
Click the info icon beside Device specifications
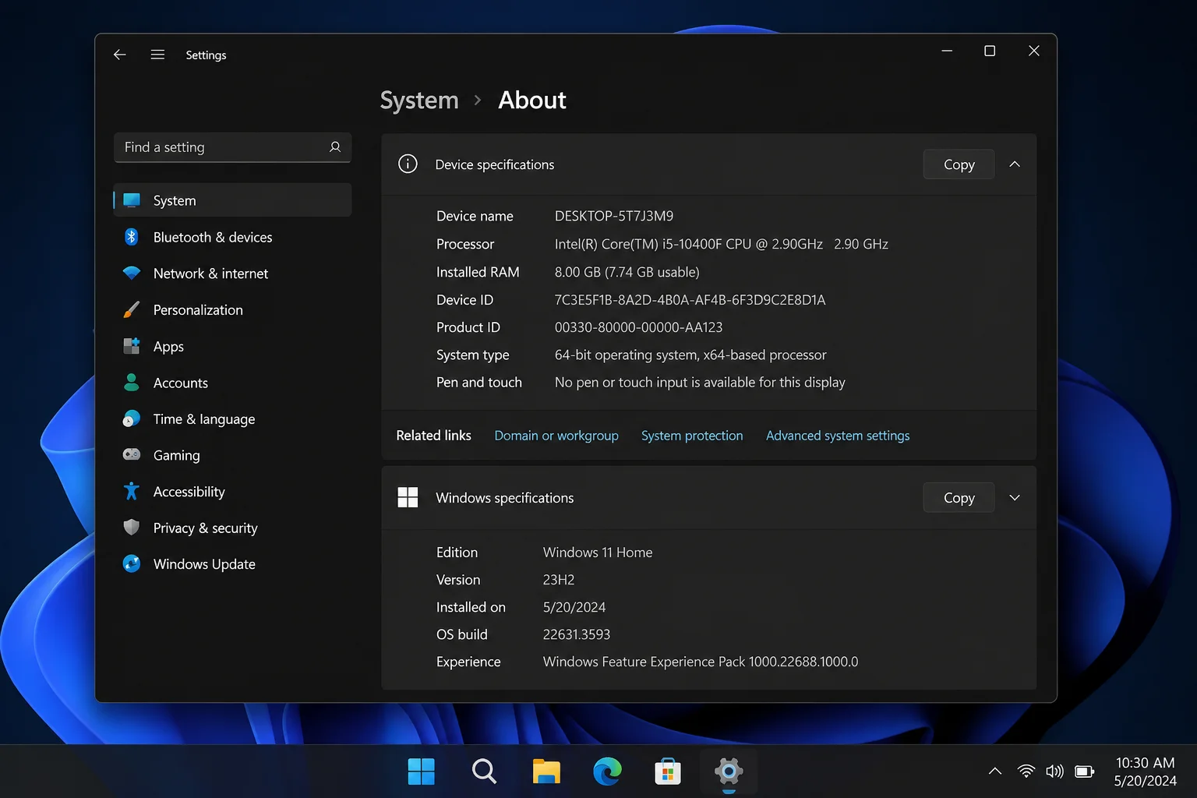click(x=408, y=164)
